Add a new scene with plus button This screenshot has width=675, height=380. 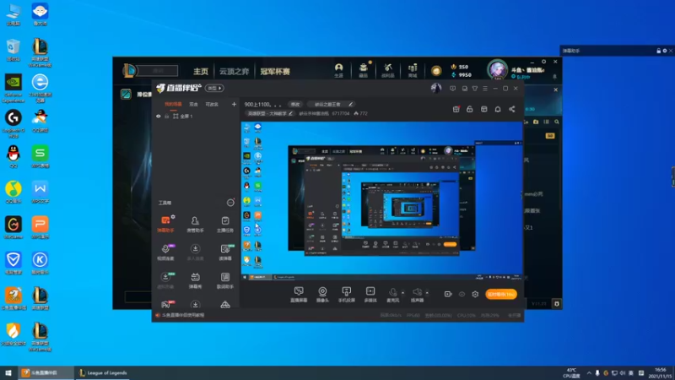coord(234,104)
